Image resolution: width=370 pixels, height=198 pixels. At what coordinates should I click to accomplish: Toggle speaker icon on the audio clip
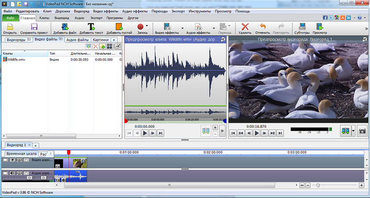coord(63,180)
